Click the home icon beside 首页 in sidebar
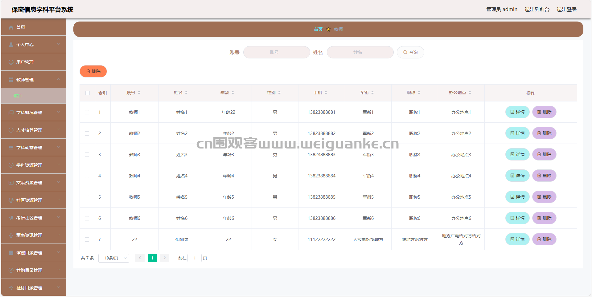The image size is (592, 297). [x=11, y=27]
